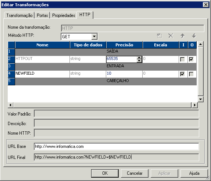Increase the HTTPOUT precision with stepper up
The height and width of the screenshot is (181, 211).
[x=139, y=58]
